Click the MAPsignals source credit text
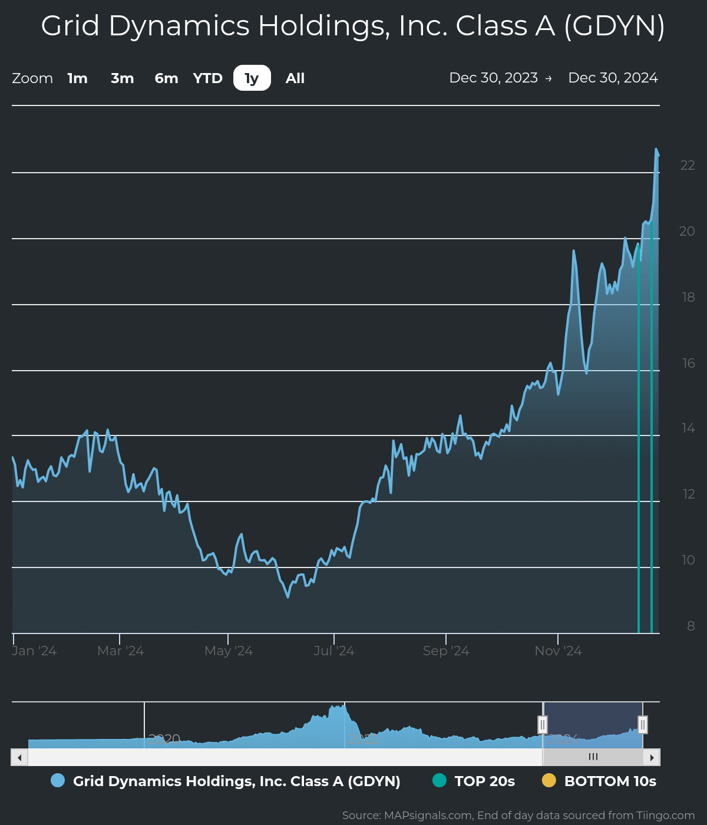 [518, 816]
